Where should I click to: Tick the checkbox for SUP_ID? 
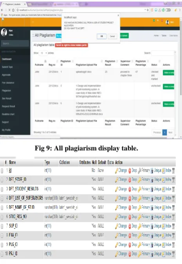(2, 226)
